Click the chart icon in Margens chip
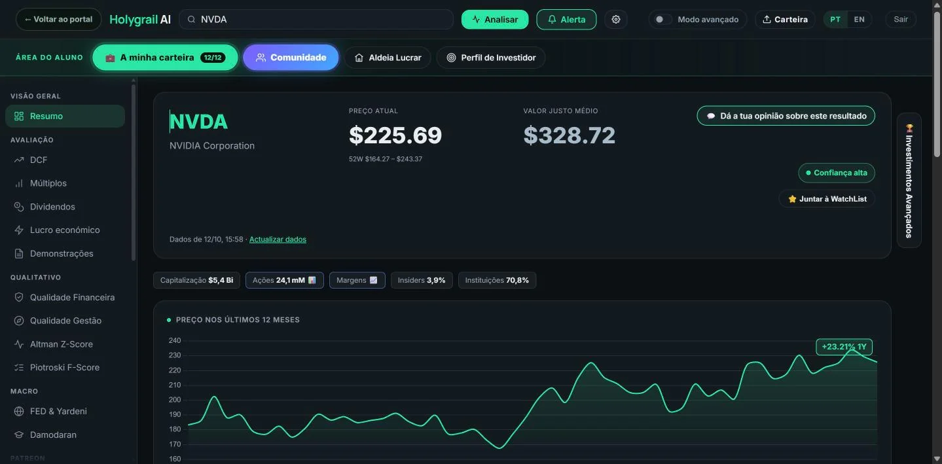This screenshot has height=464, width=942. tap(373, 280)
